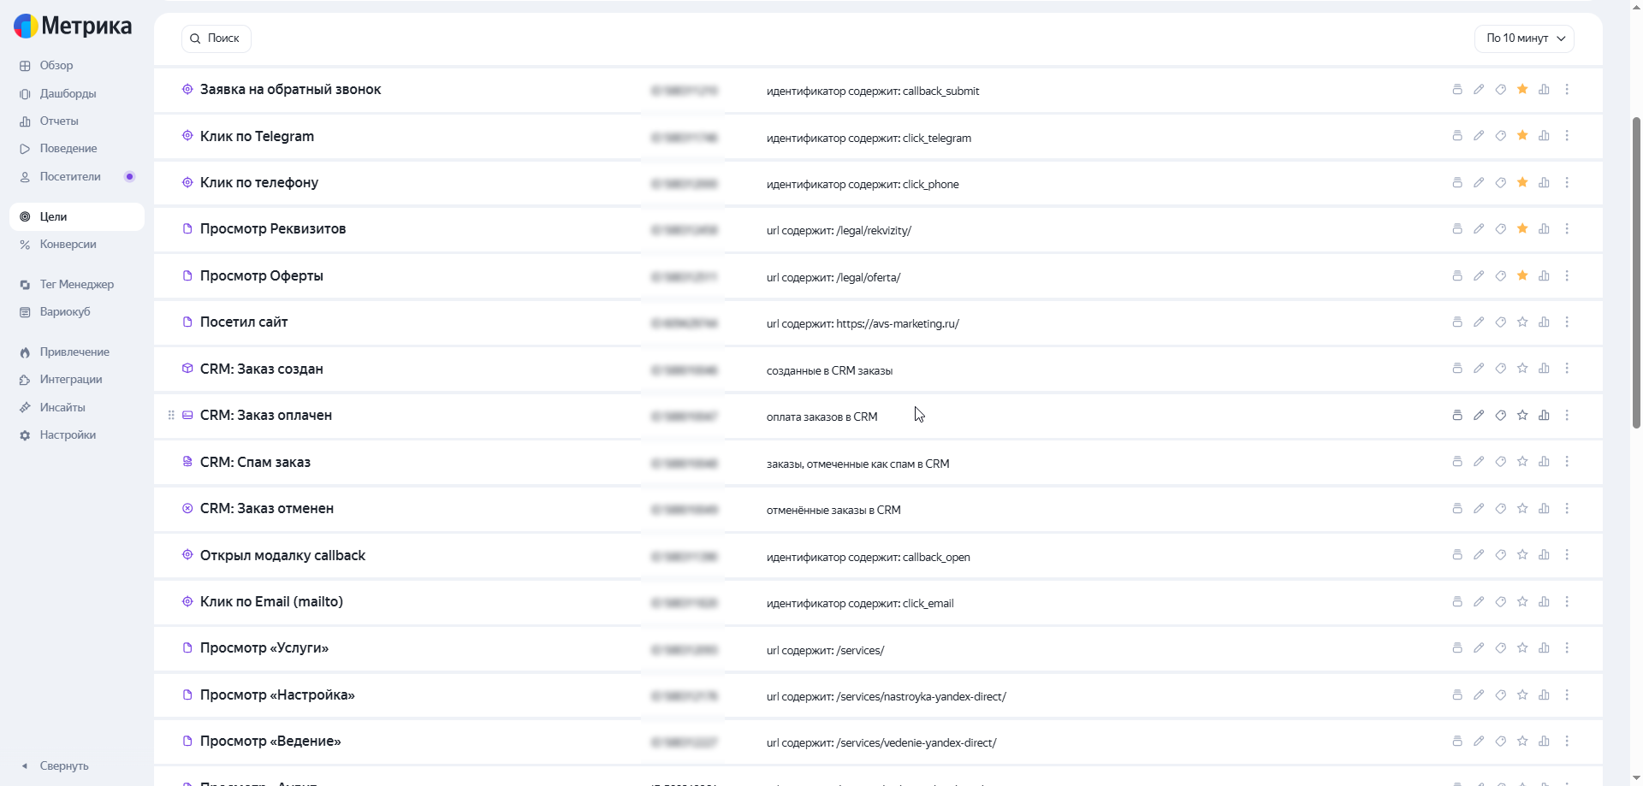The image size is (1643, 786).
Task: Click tag icon for Просмотр Оферты goal
Action: point(1501,276)
